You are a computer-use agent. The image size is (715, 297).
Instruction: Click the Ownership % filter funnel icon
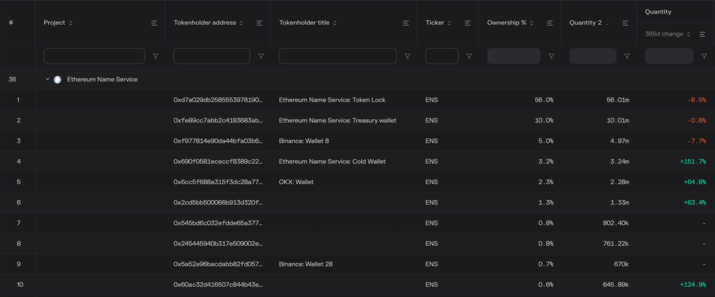coord(551,56)
